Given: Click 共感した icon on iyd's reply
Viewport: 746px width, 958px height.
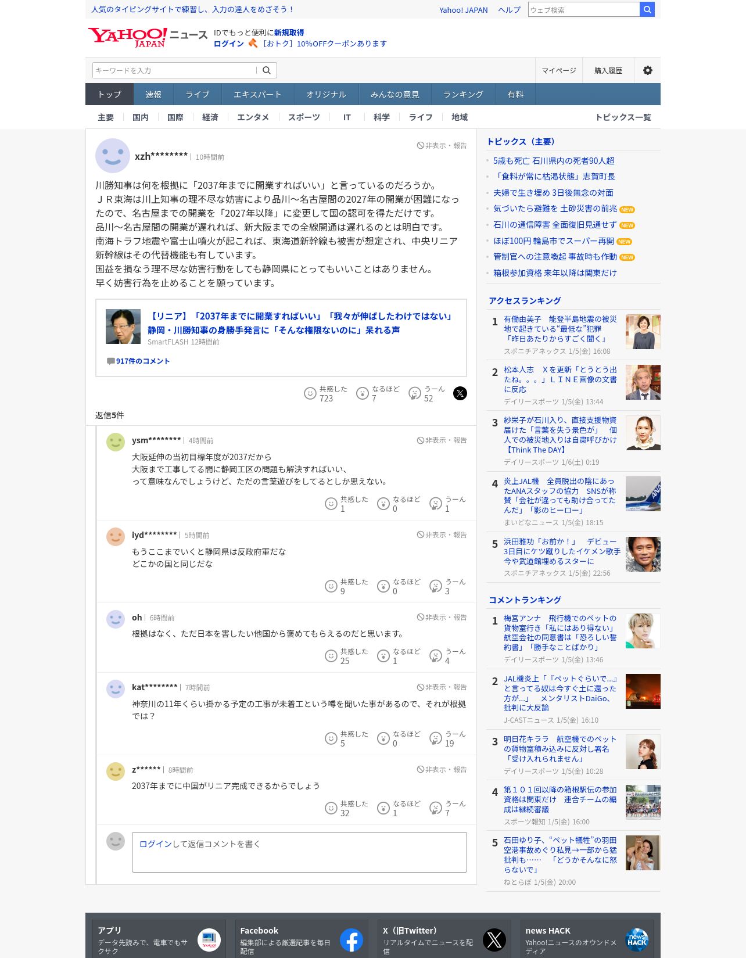Looking at the screenshot, I should pyautogui.click(x=331, y=586).
